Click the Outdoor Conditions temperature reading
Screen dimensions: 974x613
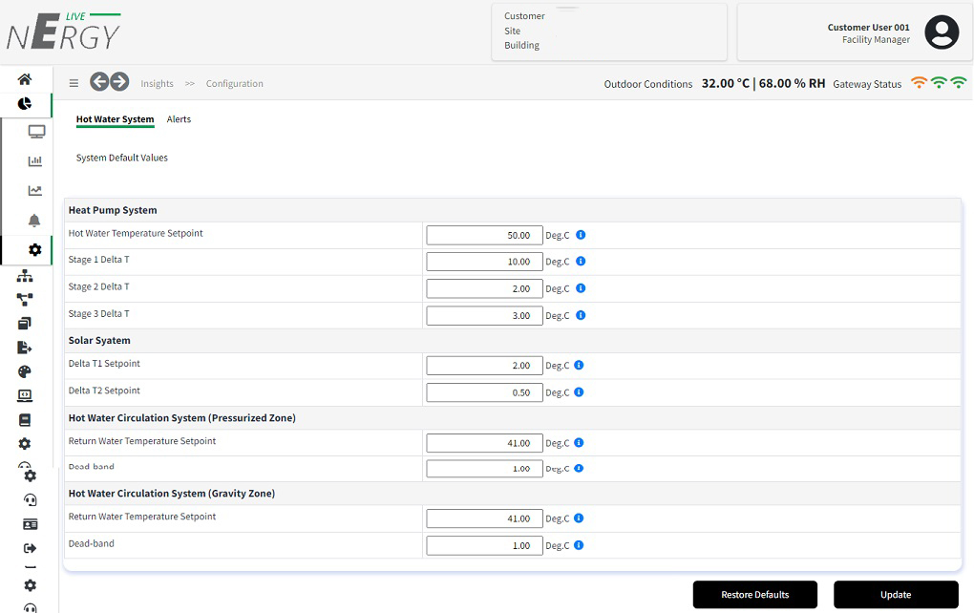pos(726,83)
